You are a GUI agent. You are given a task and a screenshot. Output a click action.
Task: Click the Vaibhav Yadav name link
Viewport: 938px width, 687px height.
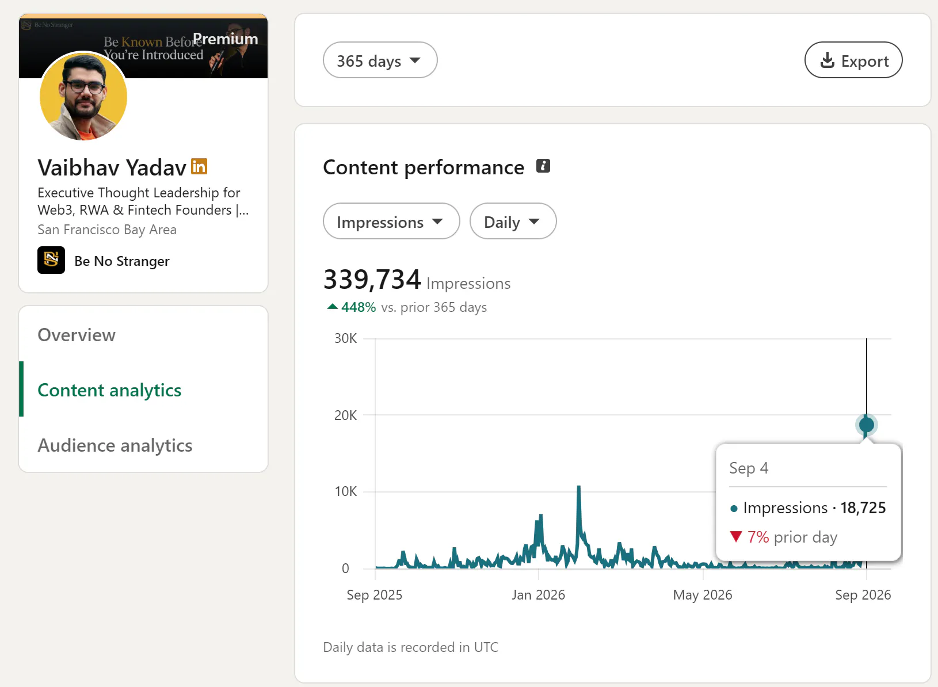coord(112,167)
